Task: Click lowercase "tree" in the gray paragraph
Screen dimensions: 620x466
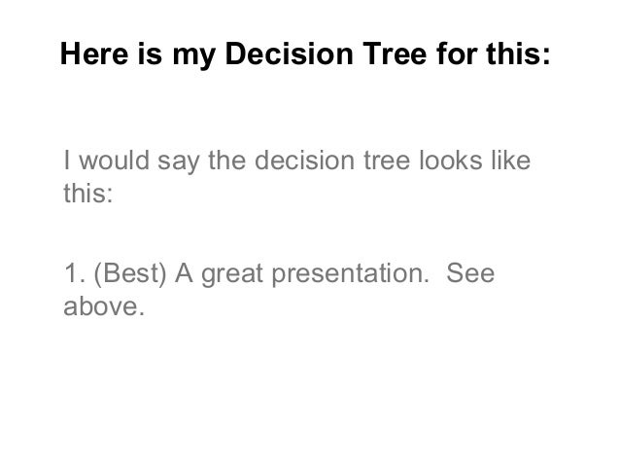Action: 387,161
